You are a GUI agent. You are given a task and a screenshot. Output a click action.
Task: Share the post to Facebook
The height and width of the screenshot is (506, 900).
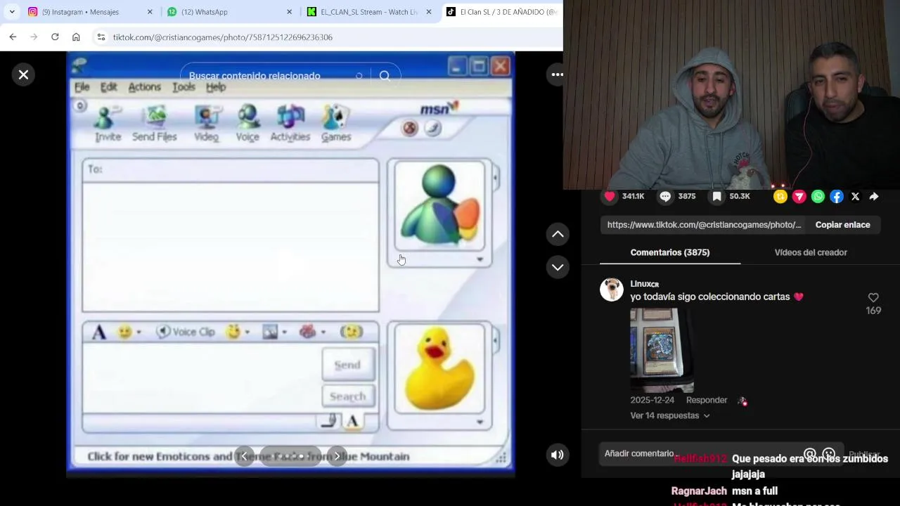(x=837, y=197)
